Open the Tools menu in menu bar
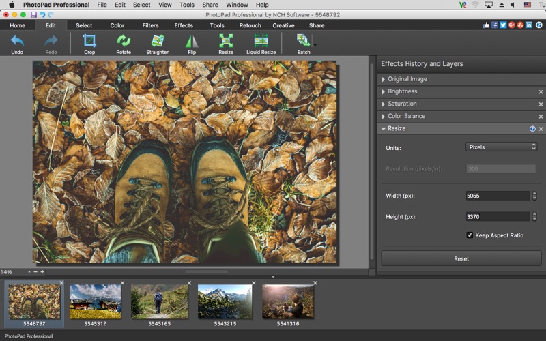Viewport: 546px width, 341px height. pyautogui.click(x=186, y=5)
